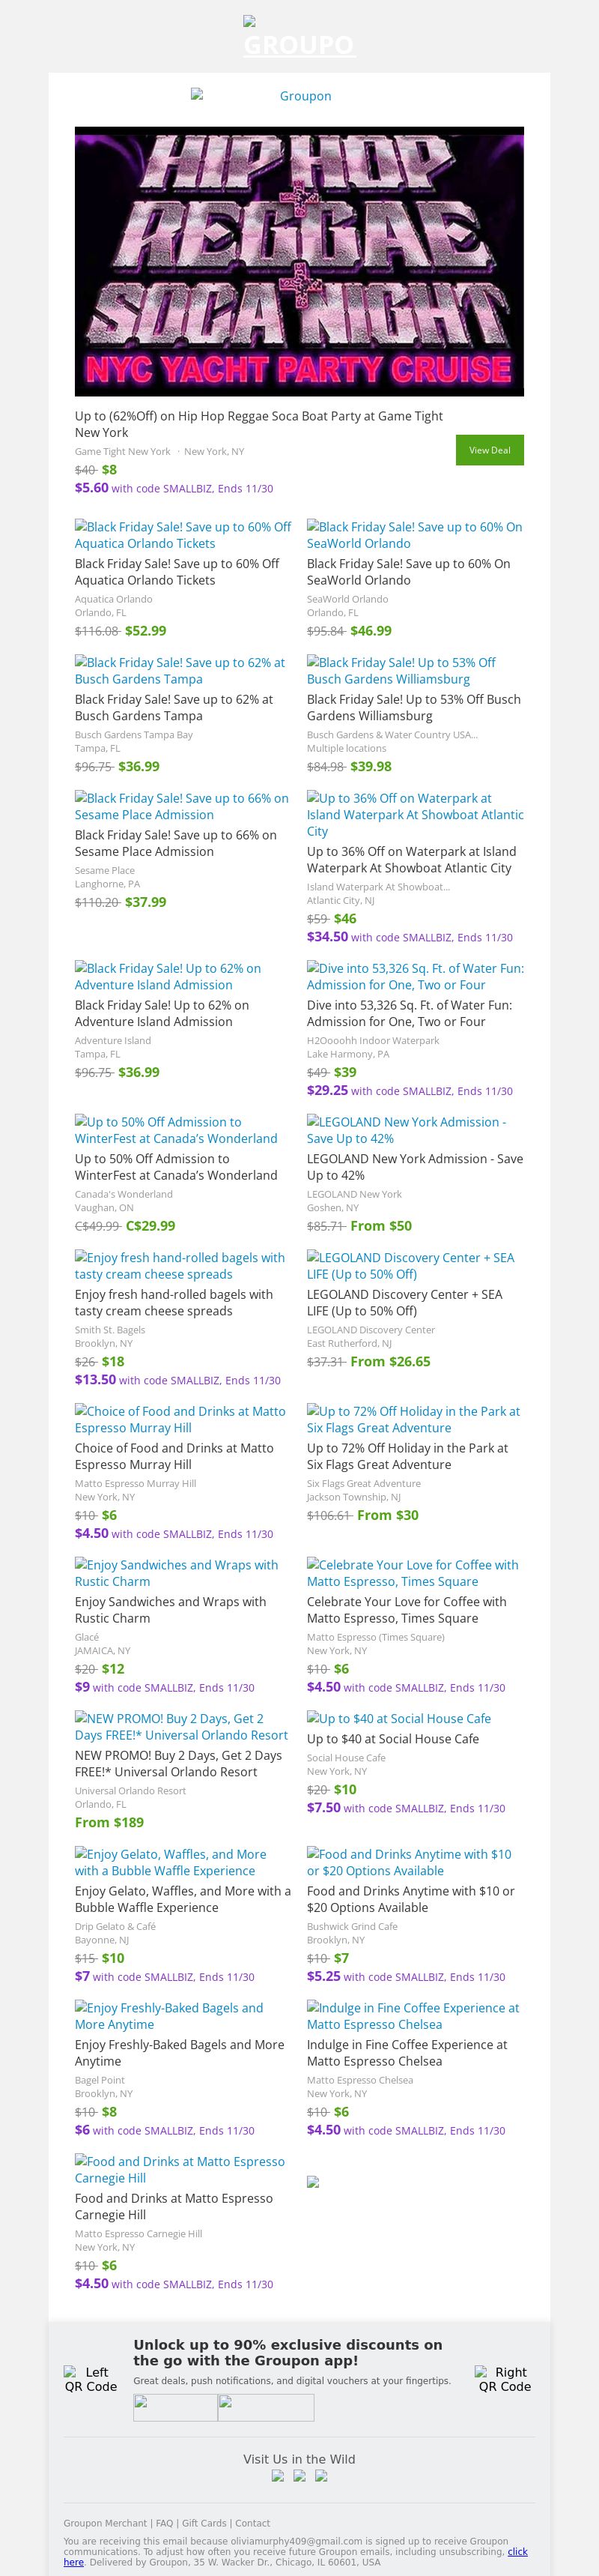Image resolution: width=599 pixels, height=2576 pixels.
Task: Open the SeaWorld Orlando Black Friday deal
Action: coord(414,535)
